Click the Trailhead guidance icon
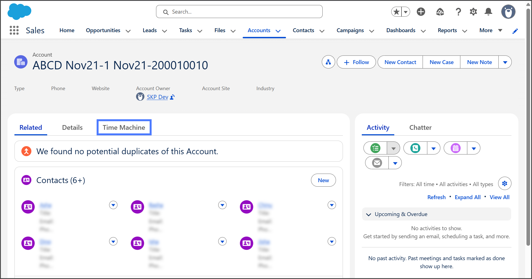 (440, 12)
